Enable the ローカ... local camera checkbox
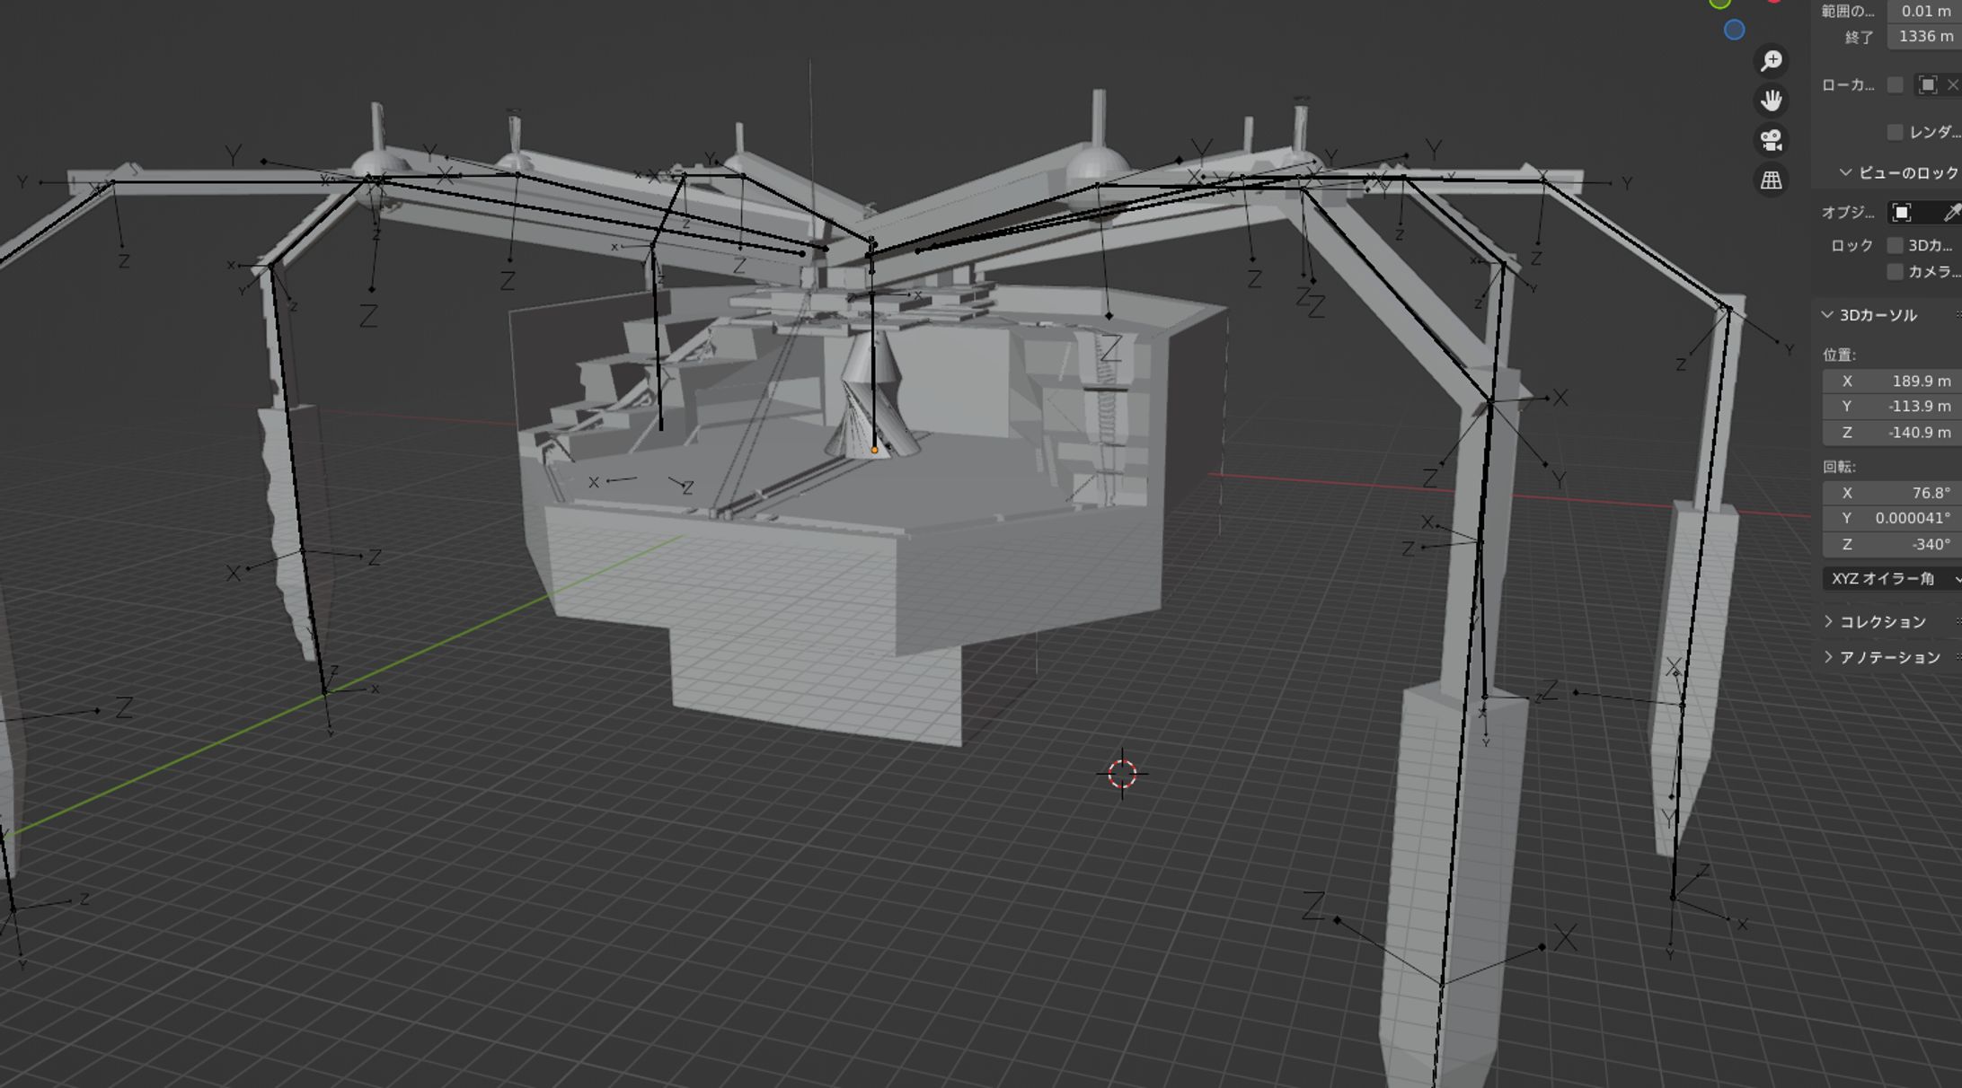This screenshot has height=1088, width=1962. coord(1895,85)
